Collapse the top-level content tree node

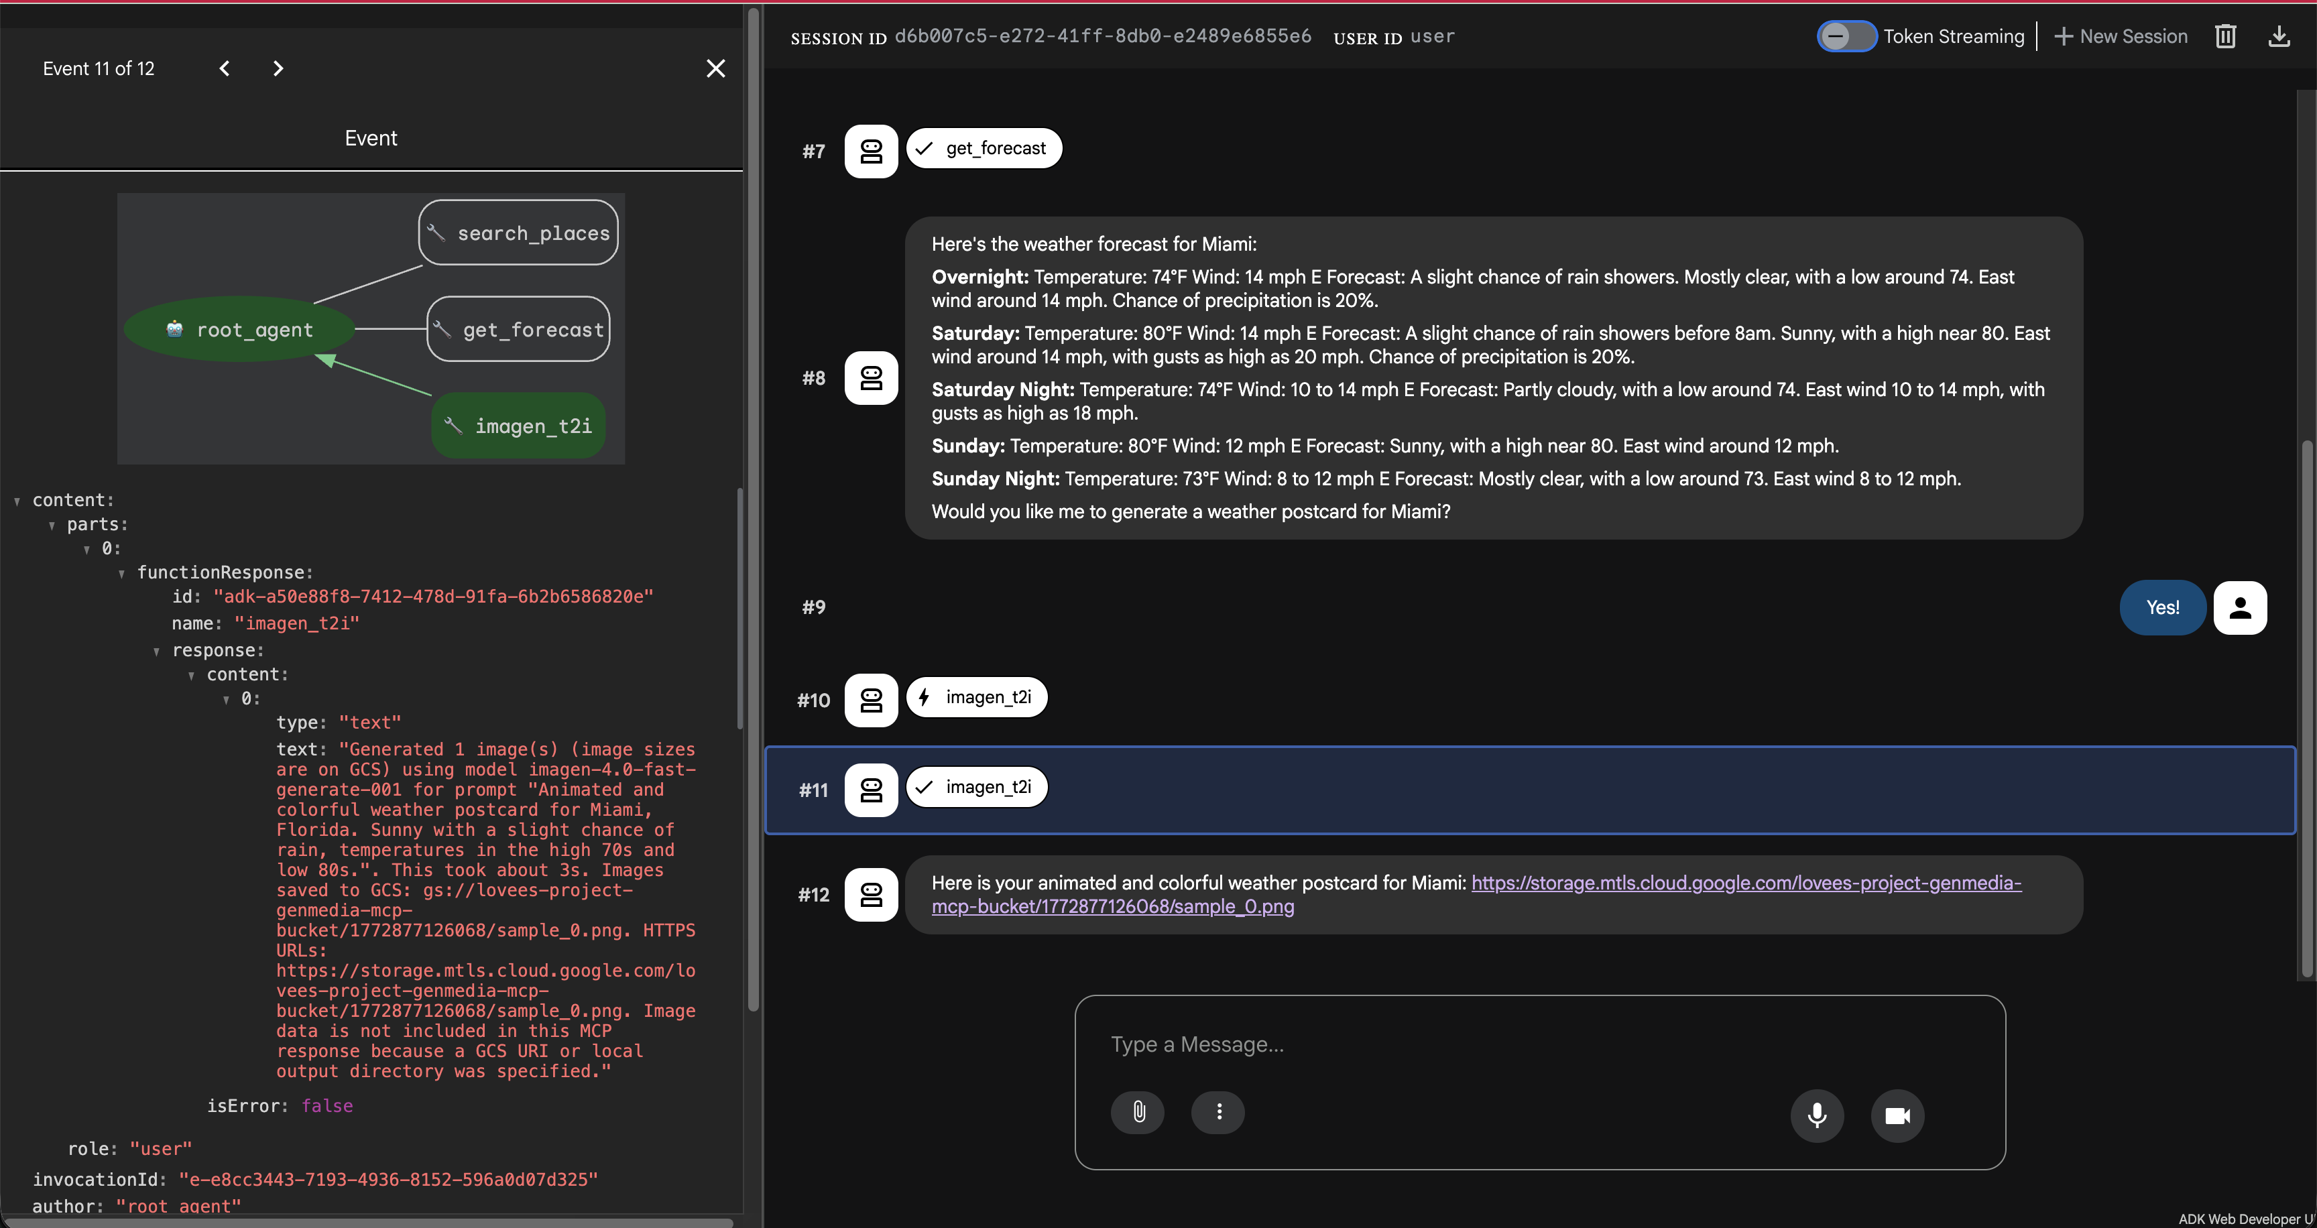[x=17, y=501]
